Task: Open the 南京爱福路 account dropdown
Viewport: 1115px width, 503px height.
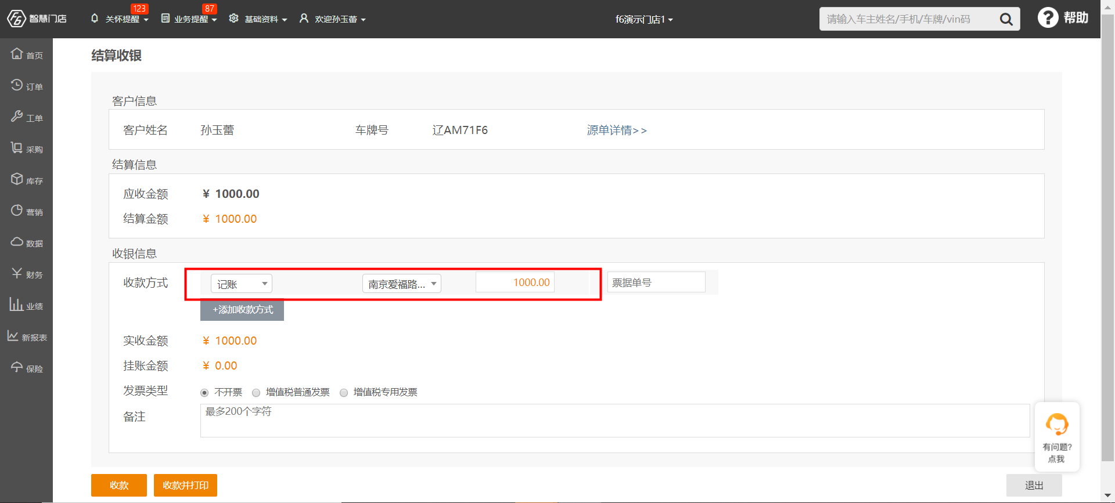Action: (402, 284)
